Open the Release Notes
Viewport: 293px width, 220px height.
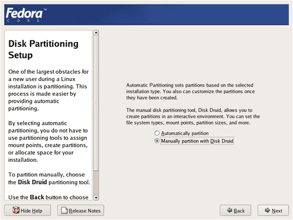tap(81, 211)
